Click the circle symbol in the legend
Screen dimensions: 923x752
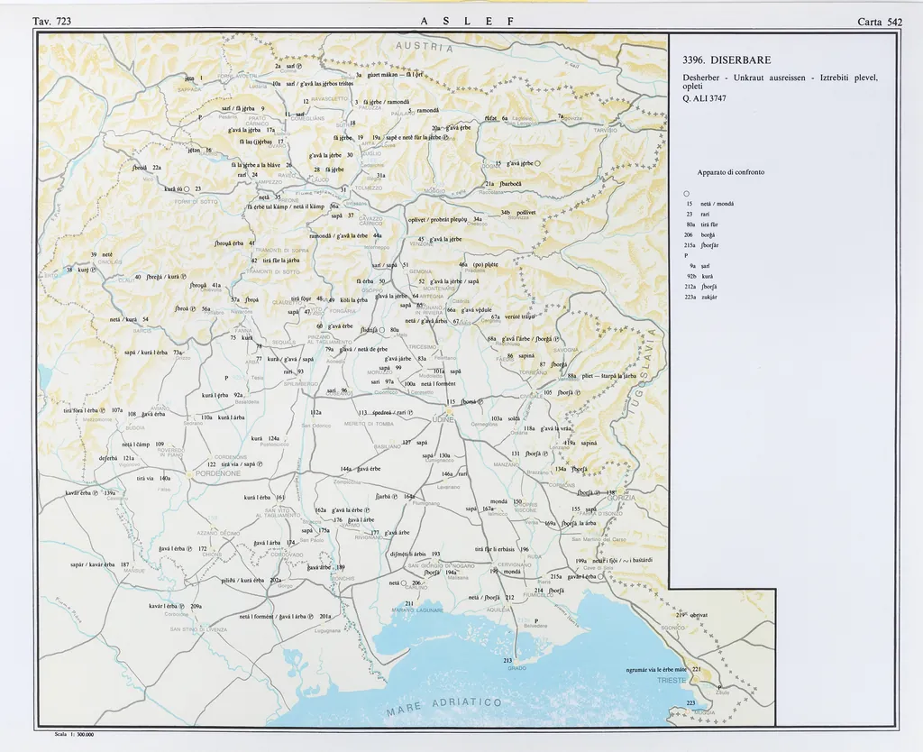[x=686, y=194]
